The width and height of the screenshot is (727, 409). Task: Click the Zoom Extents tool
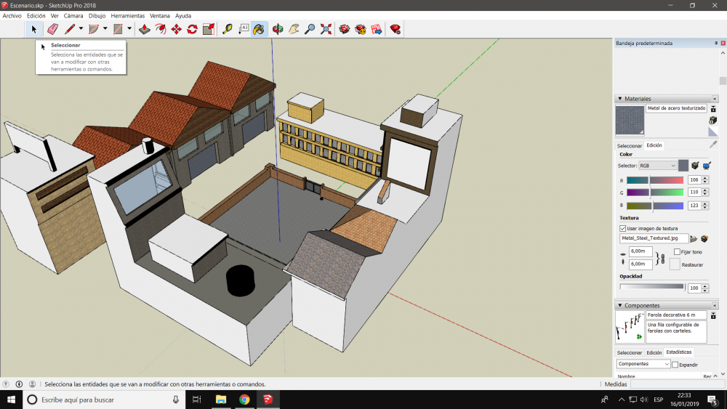tap(326, 29)
